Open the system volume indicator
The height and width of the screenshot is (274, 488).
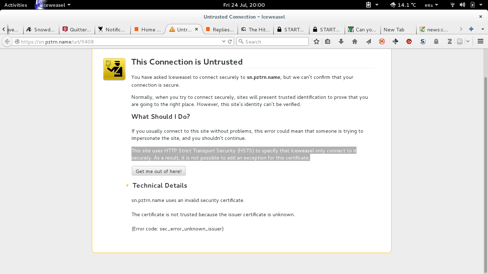(462, 5)
